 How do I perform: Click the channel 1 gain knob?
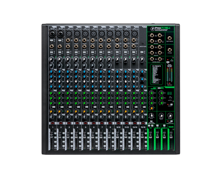click(x=52, y=60)
